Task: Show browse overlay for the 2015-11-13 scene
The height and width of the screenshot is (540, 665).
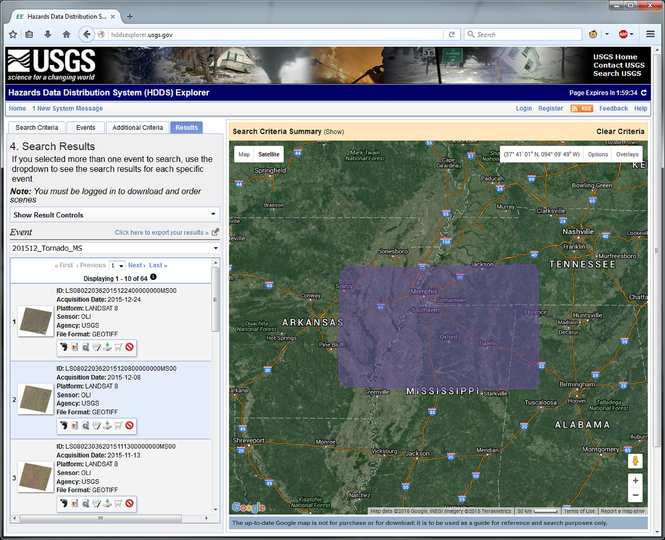Action: tap(75, 503)
